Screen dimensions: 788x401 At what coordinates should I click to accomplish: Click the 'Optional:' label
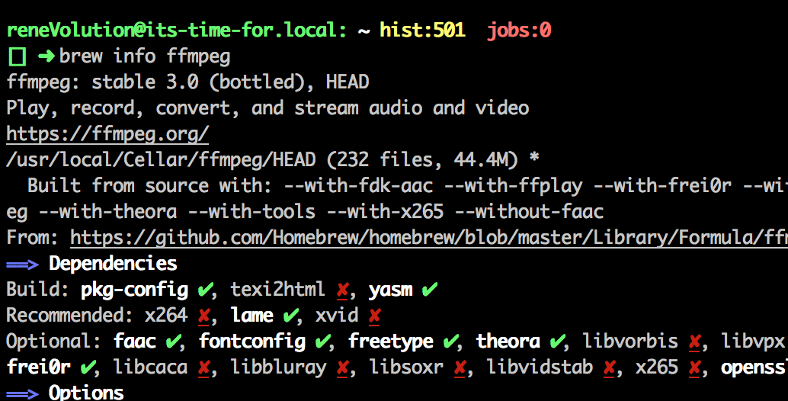pos(54,342)
